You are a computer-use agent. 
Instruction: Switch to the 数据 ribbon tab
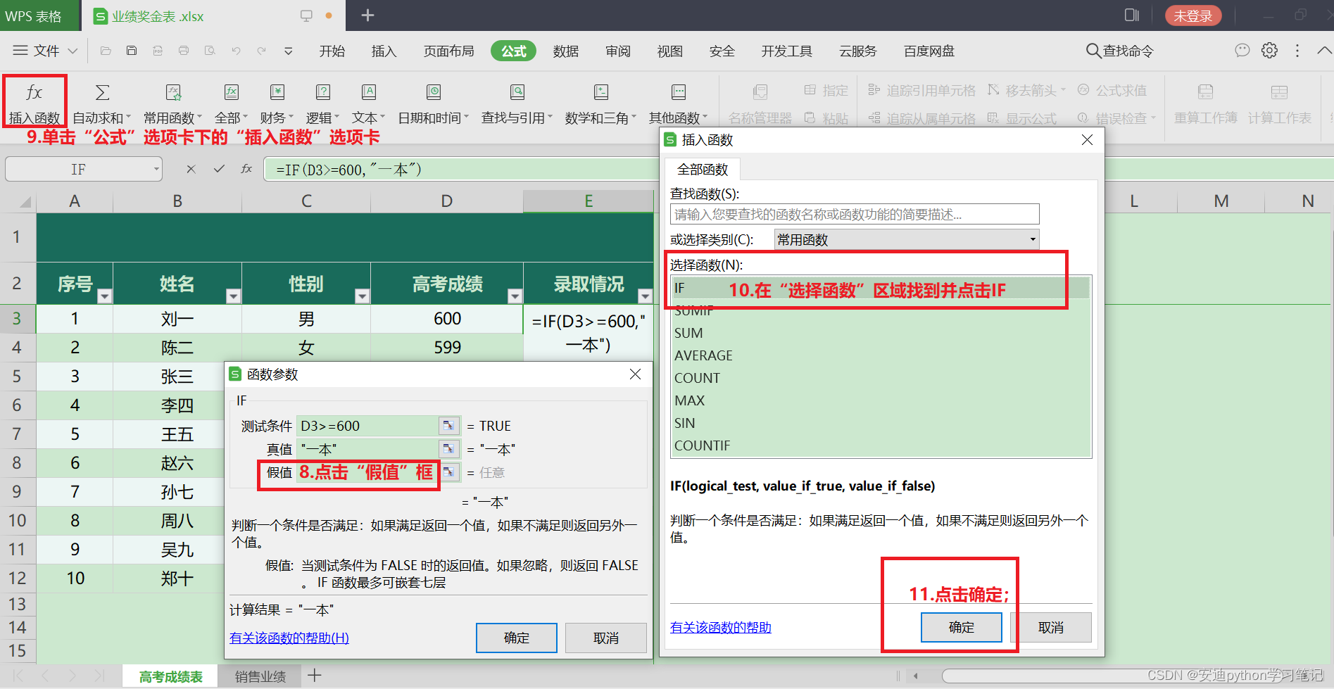click(566, 51)
